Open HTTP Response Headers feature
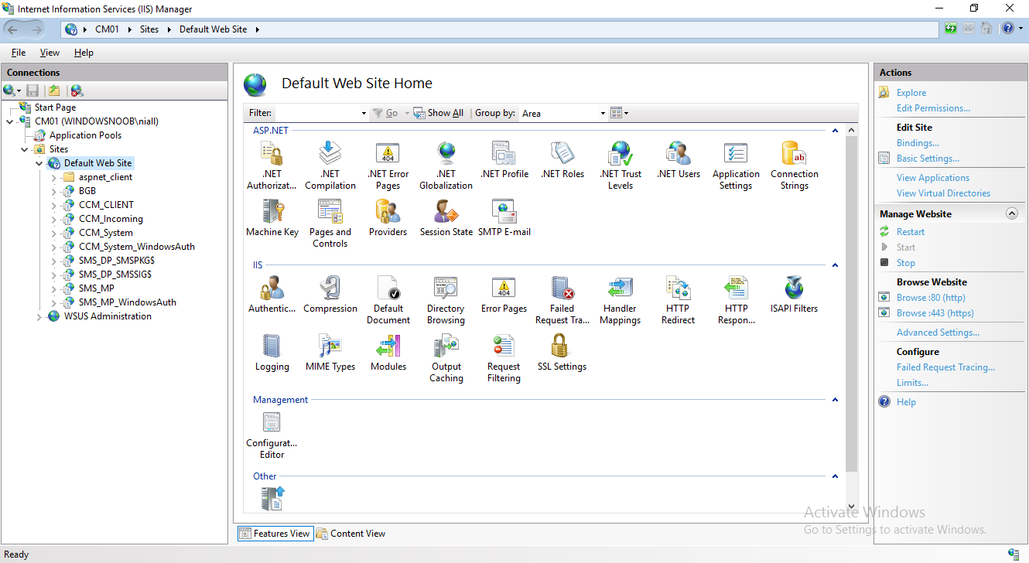1029x563 pixels. click(x=737, y=300)
